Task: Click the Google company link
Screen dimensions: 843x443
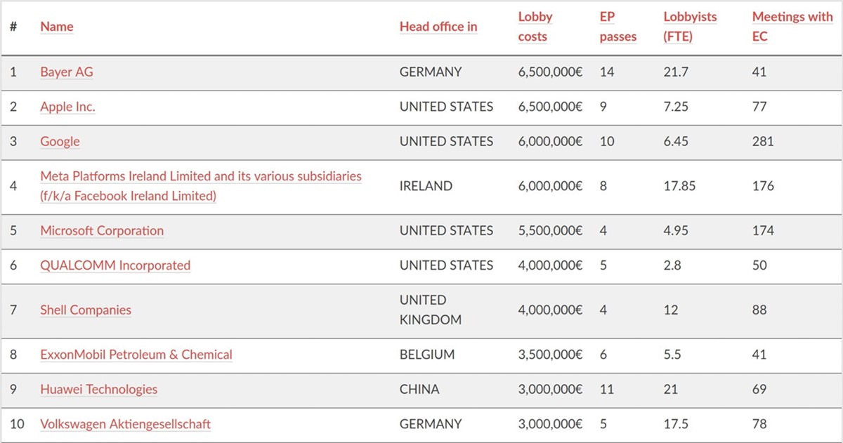Action: point(60,141)
